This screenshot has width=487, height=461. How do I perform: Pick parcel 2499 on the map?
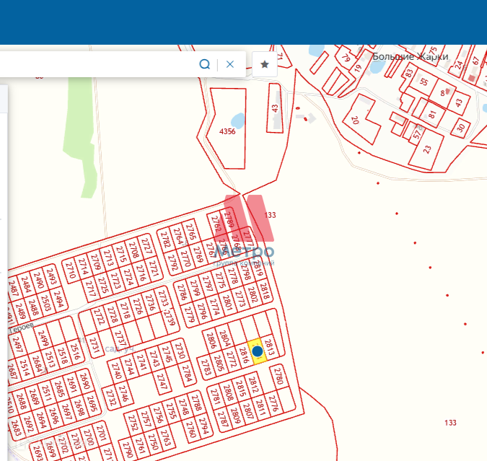pyautogui.click(x=43, y=338)
